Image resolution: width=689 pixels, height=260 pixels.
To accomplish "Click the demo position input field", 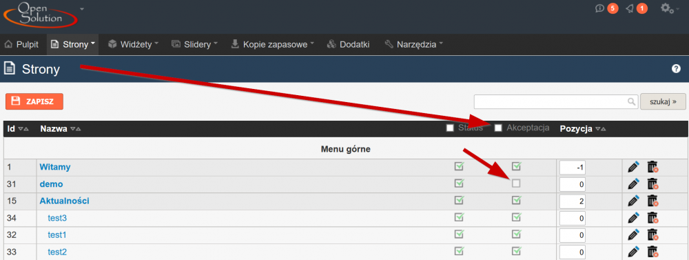I will pos(573,184).
